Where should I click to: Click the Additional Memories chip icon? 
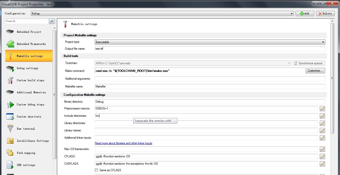[10, 92]
